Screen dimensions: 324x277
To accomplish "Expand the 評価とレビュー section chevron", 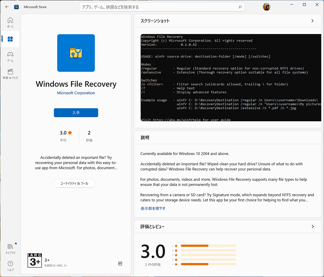I will (313, 227).
